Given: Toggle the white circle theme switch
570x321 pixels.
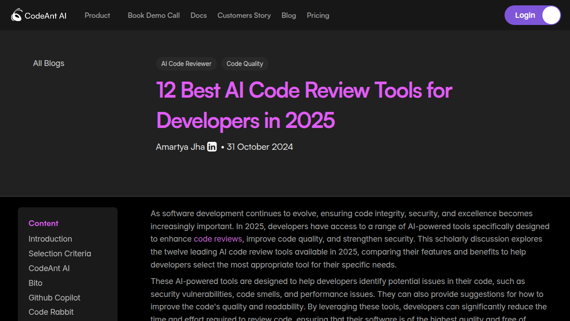Looking at the screenshot, I should tap(551, 15).
